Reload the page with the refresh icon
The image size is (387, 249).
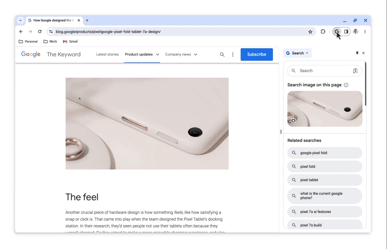pos(40,31)
